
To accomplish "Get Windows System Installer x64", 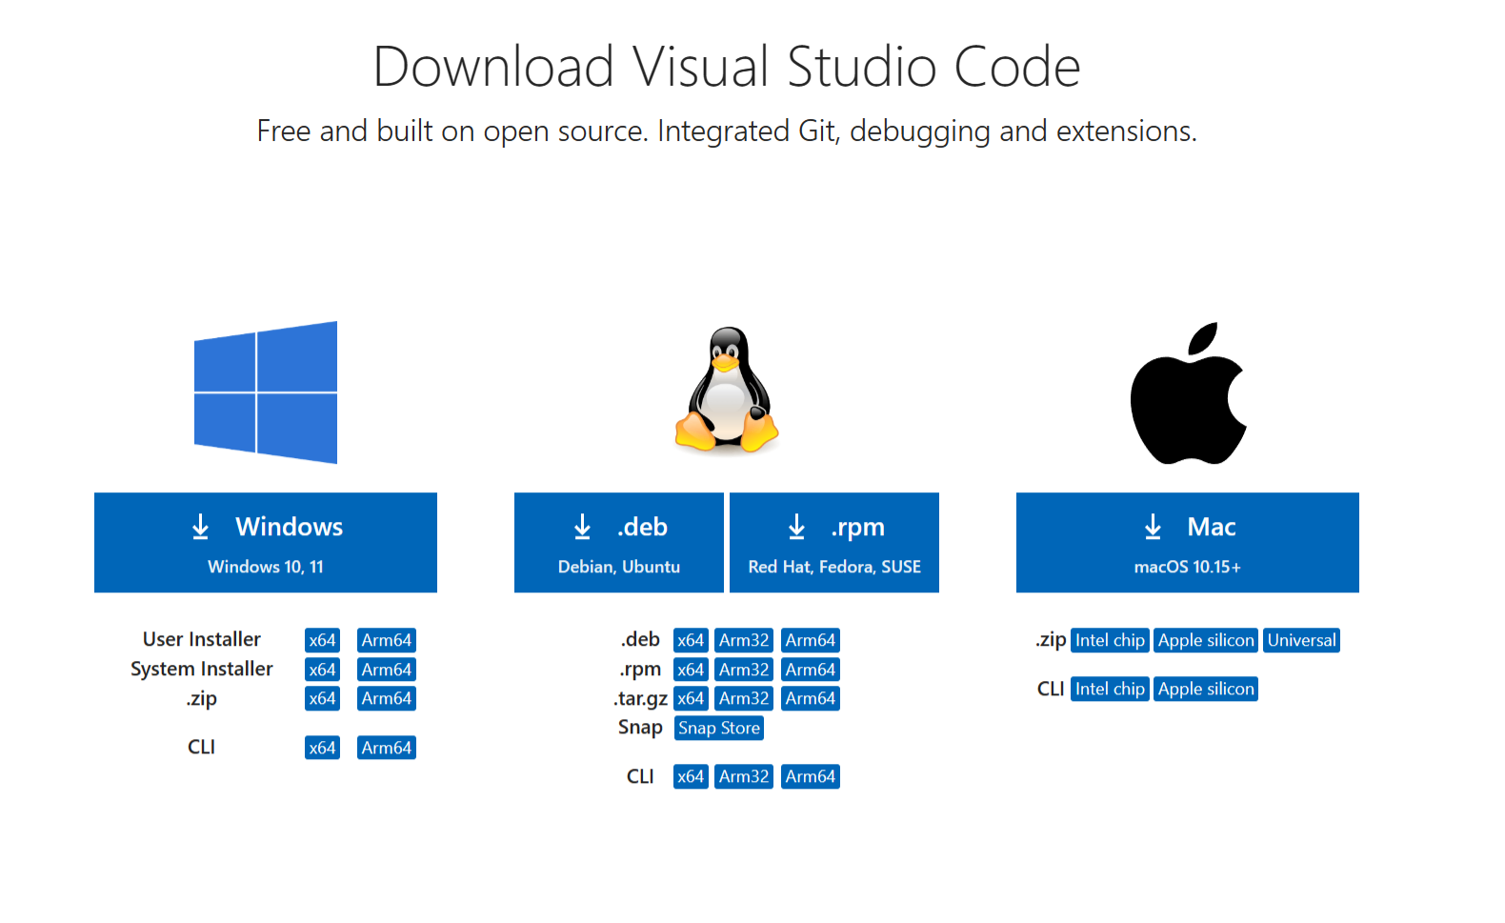I will pyautogui.click(x=322, y=670).
